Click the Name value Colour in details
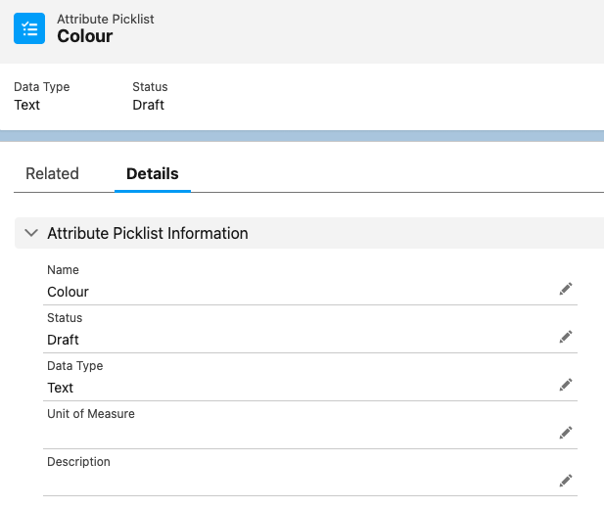 68,292
